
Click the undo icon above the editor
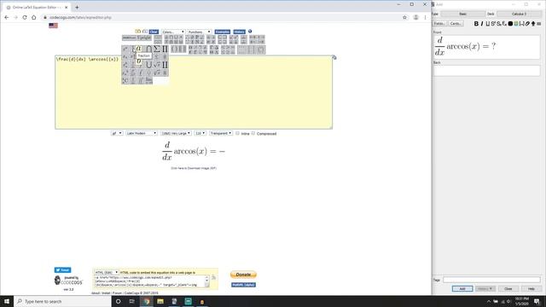coord(138,32)
